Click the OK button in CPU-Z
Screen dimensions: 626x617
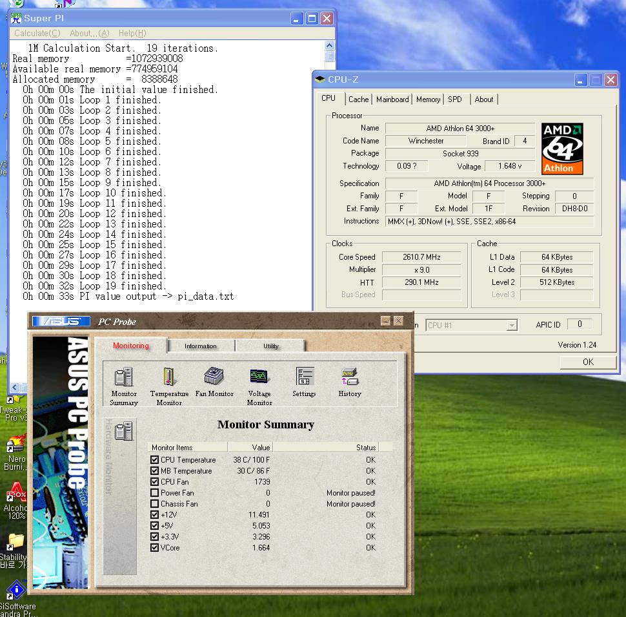(588, 362)
